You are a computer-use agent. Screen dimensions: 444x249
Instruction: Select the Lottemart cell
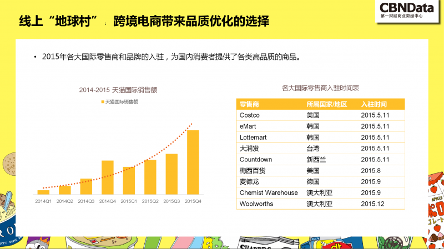(x=253, y=138)
